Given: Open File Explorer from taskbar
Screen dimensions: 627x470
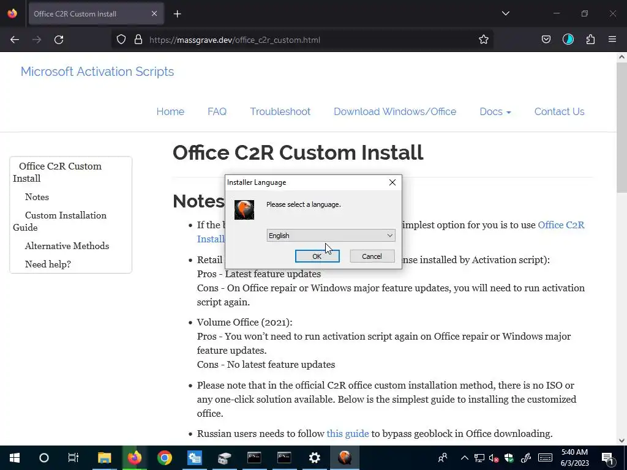Looking at the screenshot, I should click(104, 458).
